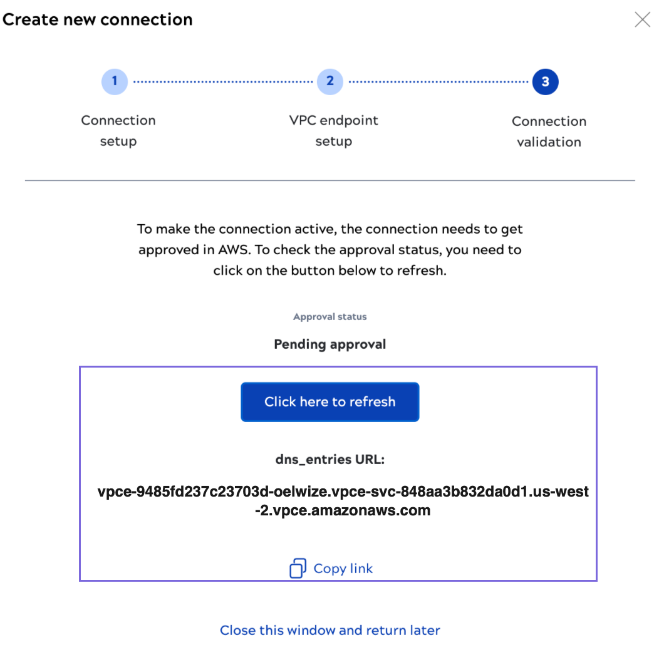Click the dns_entries URL label

[329, 460]
